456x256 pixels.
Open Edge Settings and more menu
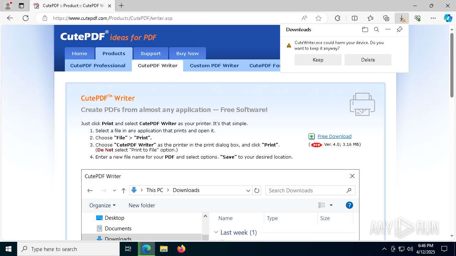[433, 18]
